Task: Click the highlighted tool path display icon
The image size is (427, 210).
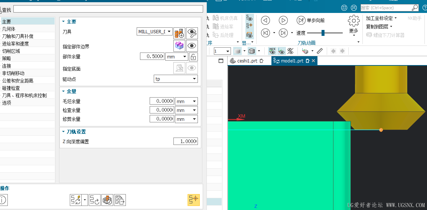Action: coord(193,200)
